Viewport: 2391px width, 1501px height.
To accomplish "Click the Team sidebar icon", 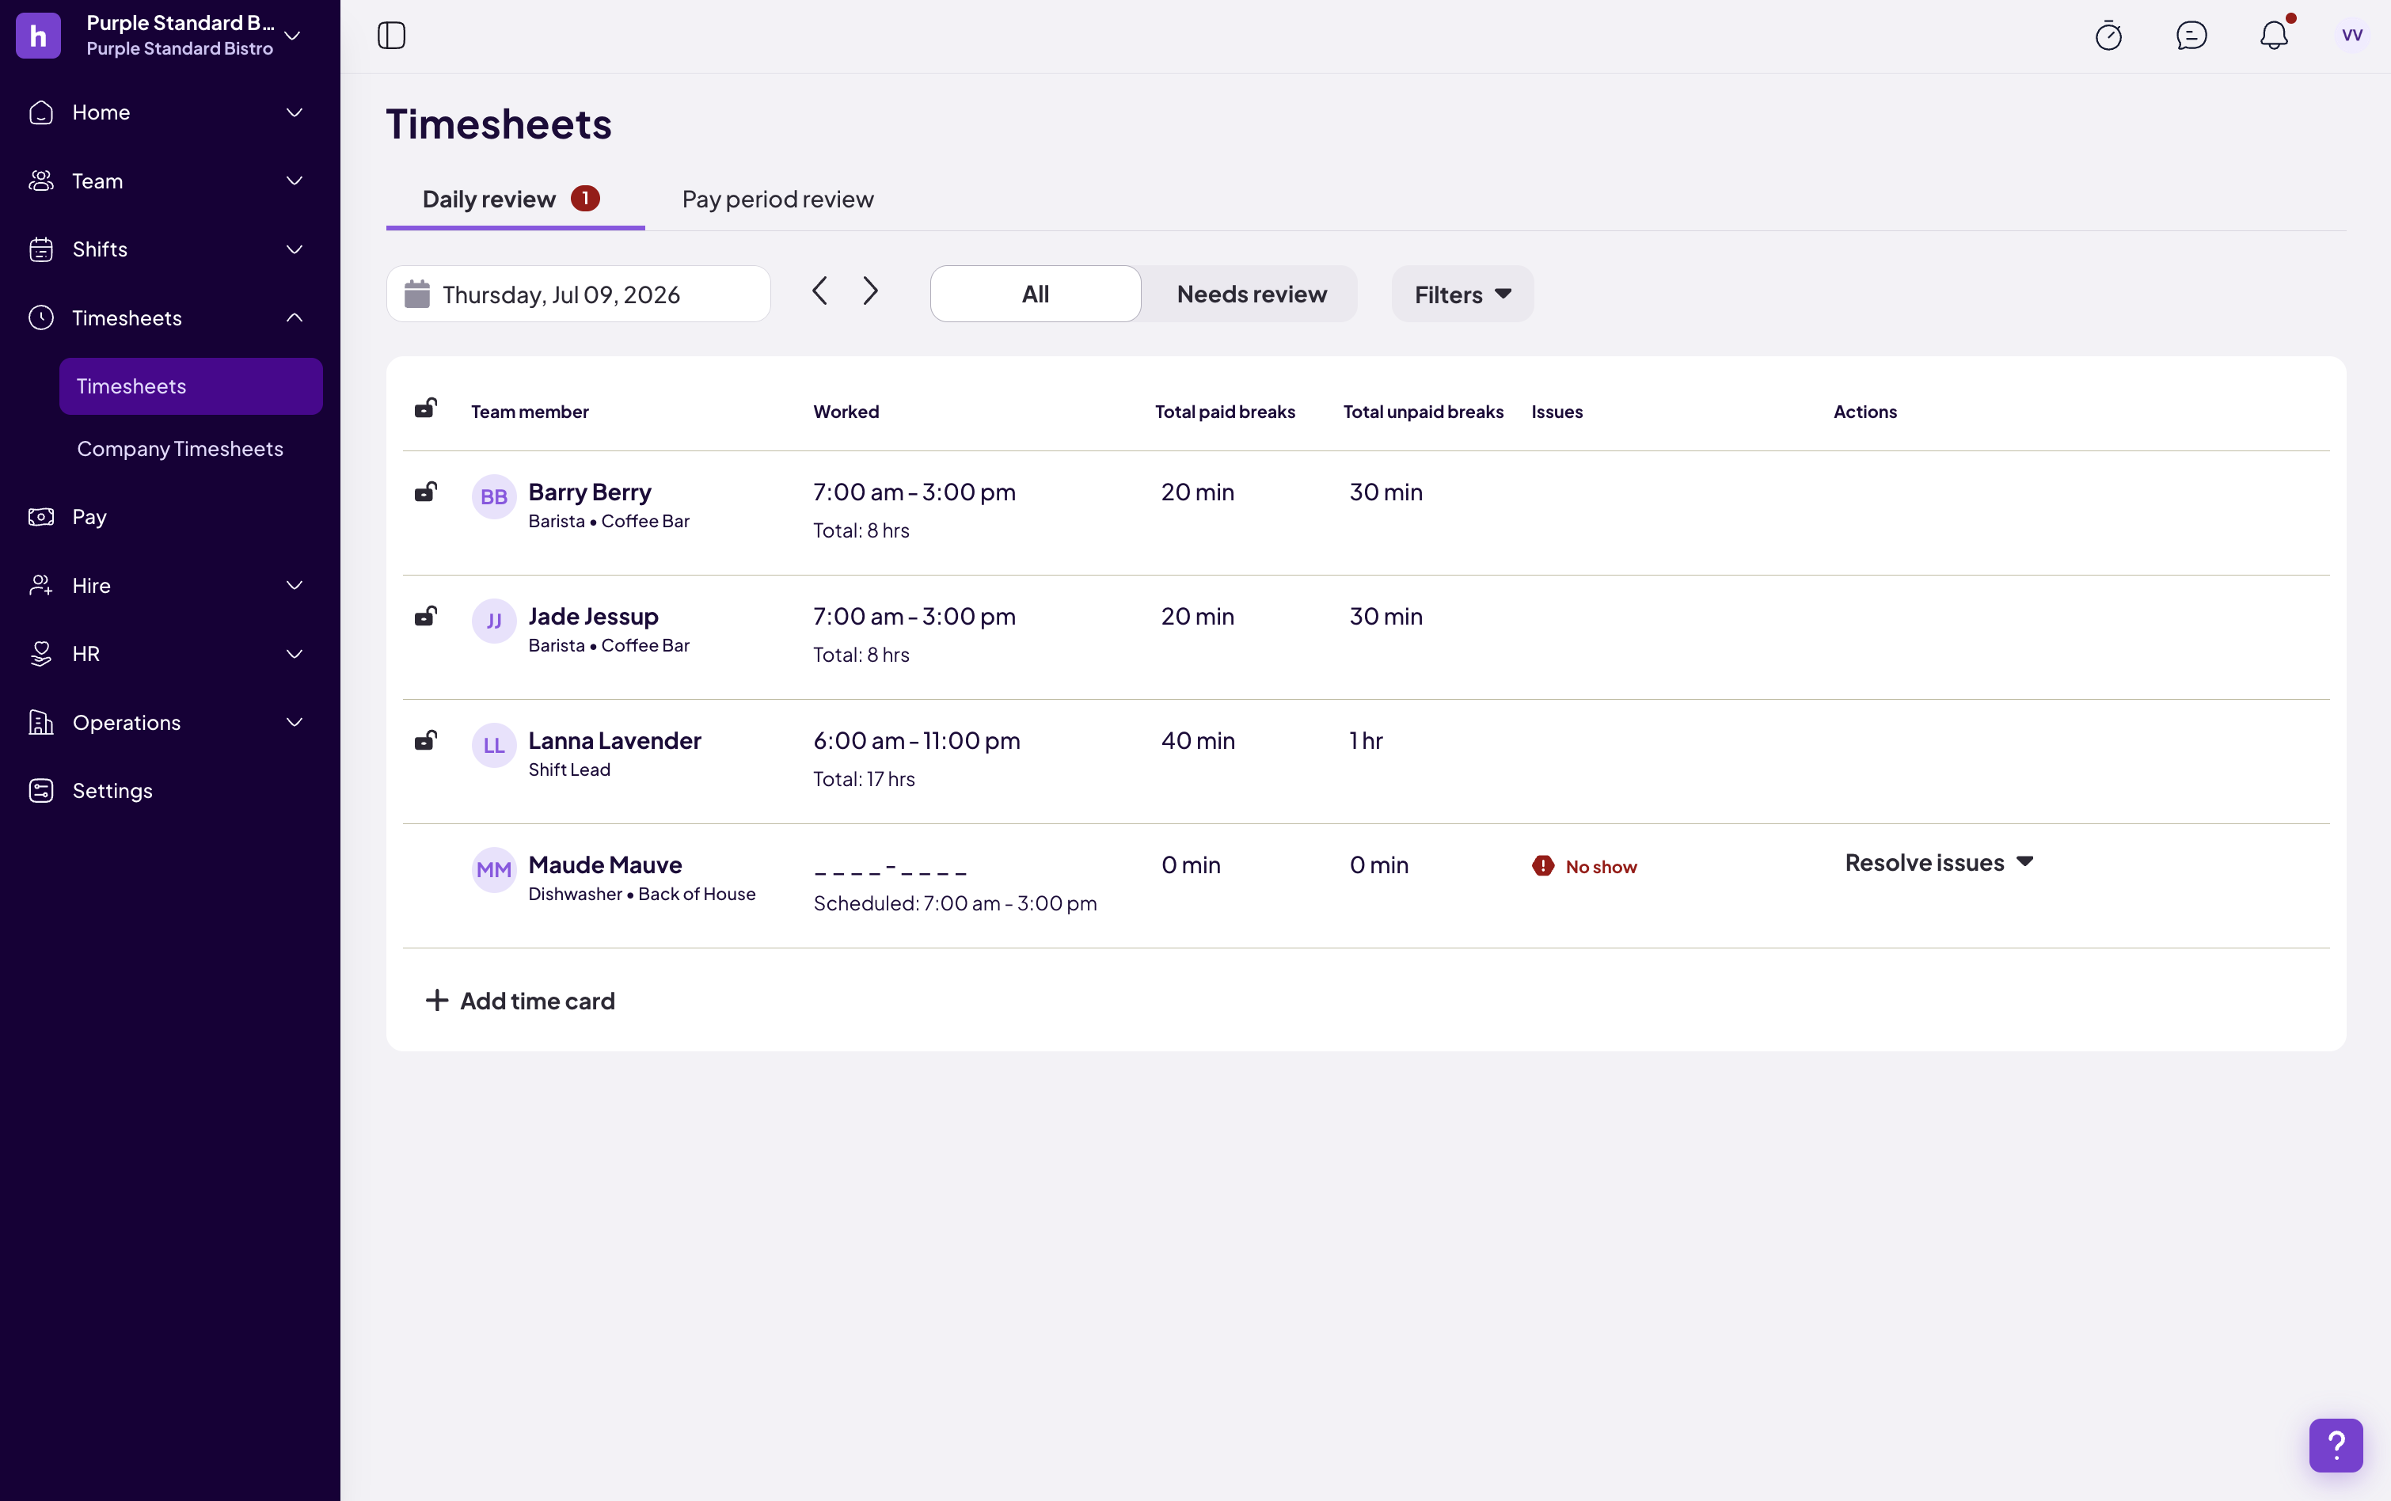I will click(x=40, y=180).
